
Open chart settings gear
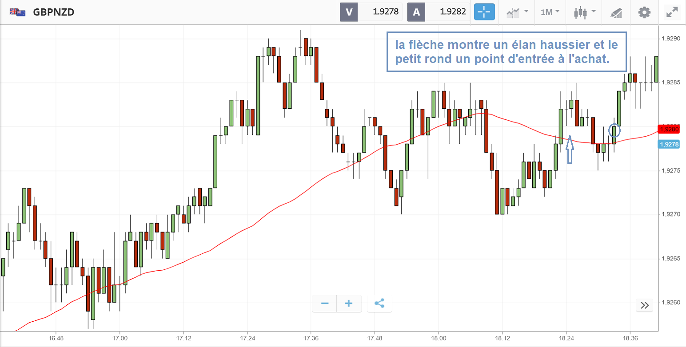tap(644, 12)
